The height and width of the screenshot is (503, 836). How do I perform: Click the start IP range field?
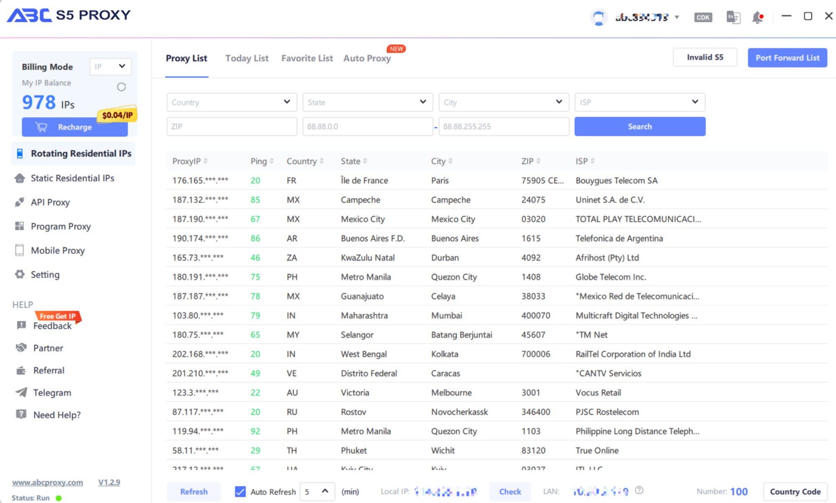(368, 127)
